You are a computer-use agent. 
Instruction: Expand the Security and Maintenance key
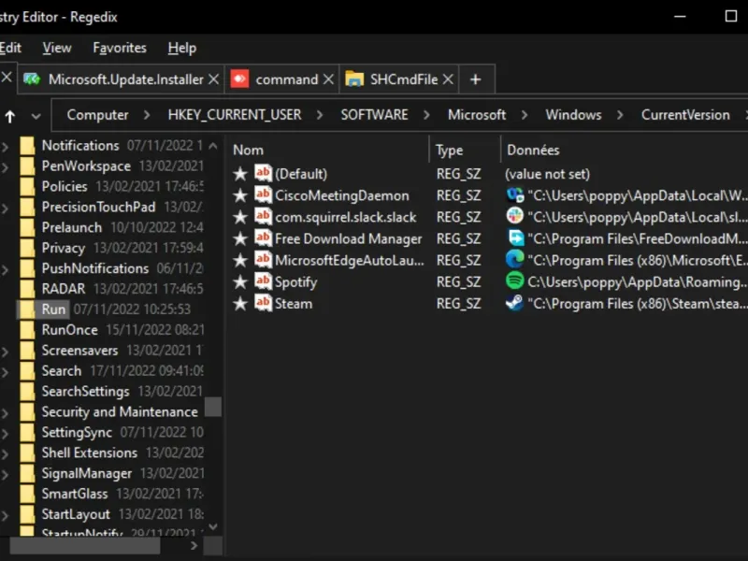(x=6, y=413)
